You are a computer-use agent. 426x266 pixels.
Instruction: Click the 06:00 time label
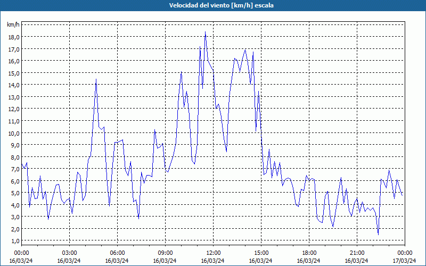tap(117, 253)
